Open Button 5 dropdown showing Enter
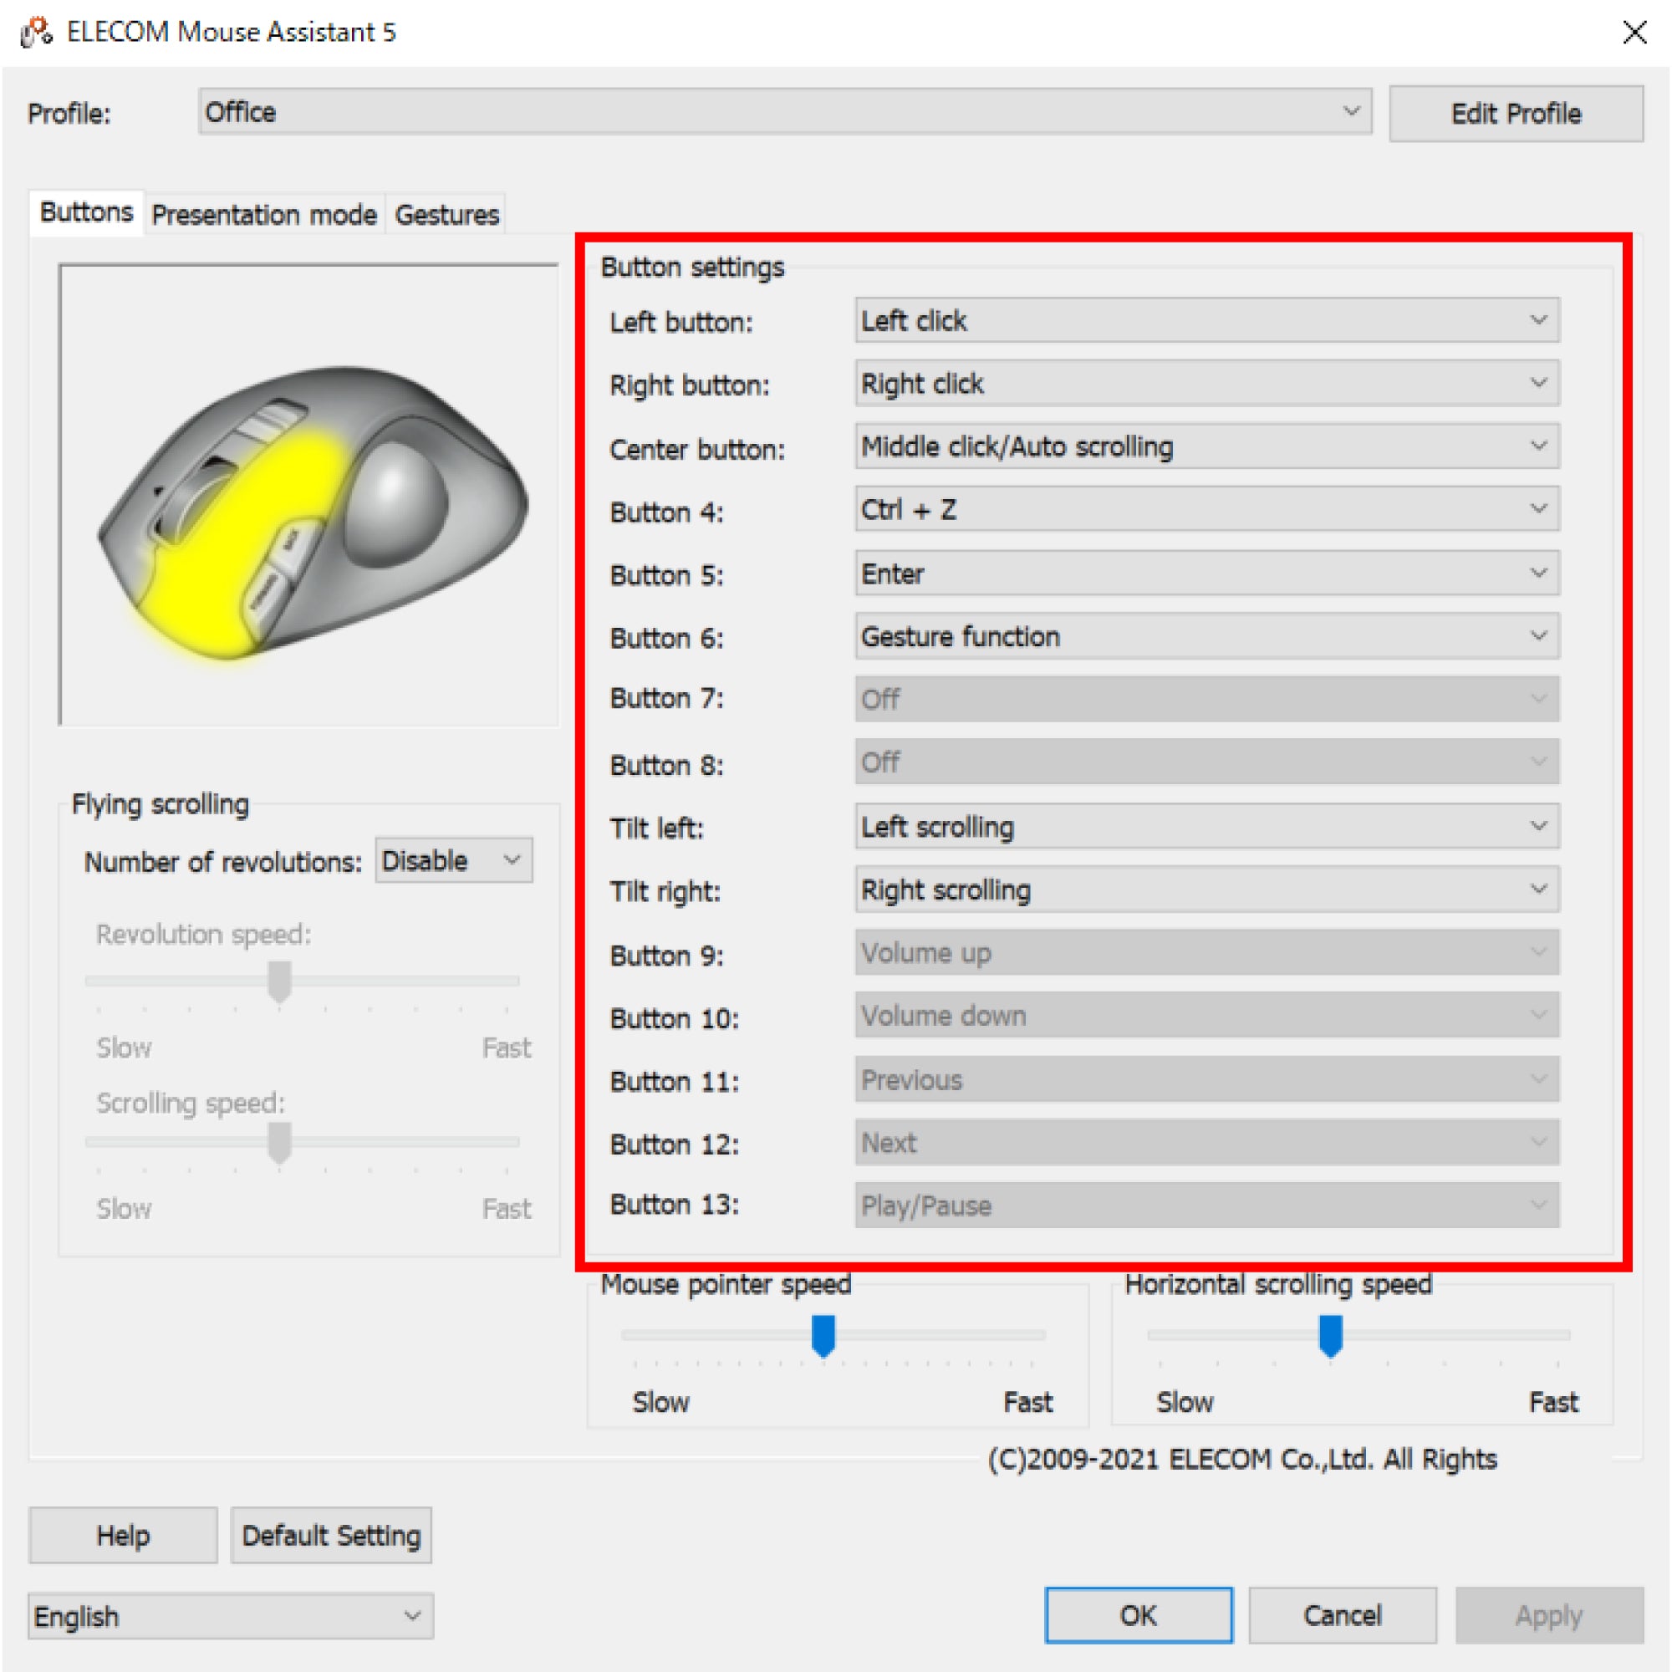 [1207, 573]
